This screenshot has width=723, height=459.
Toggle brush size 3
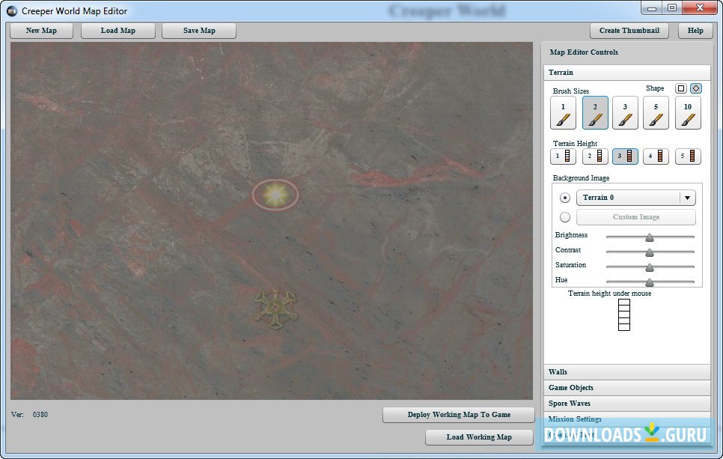tap(625, 113)
